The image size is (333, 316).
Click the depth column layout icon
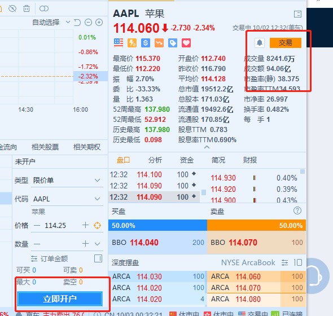[x=298, y=263]
